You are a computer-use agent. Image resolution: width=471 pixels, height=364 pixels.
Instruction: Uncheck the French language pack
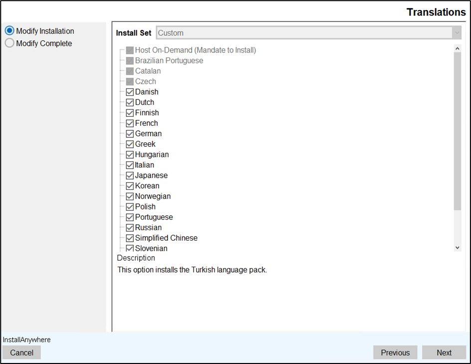click(130, 123)
